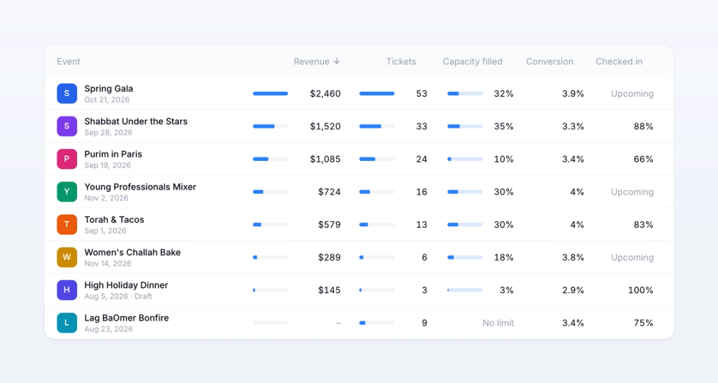Image resolution: width=718 pixels, height=383 pixels.
Task: Sort by the Revenue column header
Action: 317,61
